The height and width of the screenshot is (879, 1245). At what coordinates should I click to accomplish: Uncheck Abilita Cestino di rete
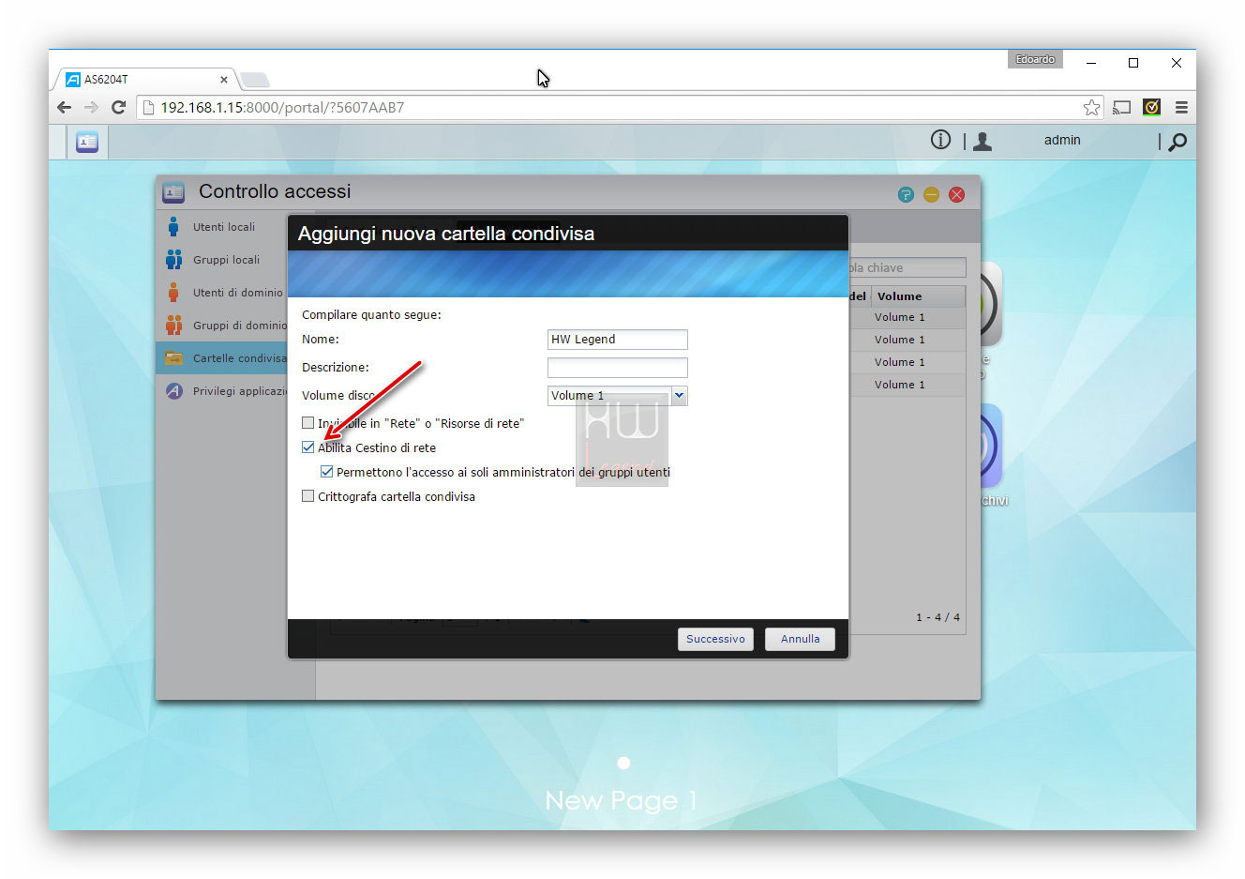tap(307, 447)
